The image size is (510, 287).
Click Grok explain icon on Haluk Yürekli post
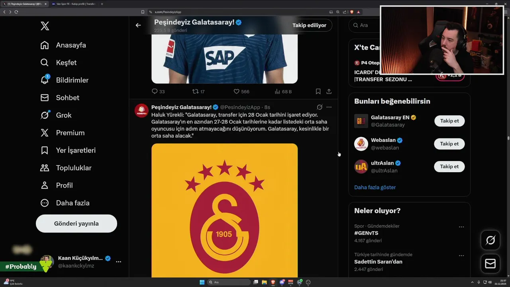click(320, 107)
